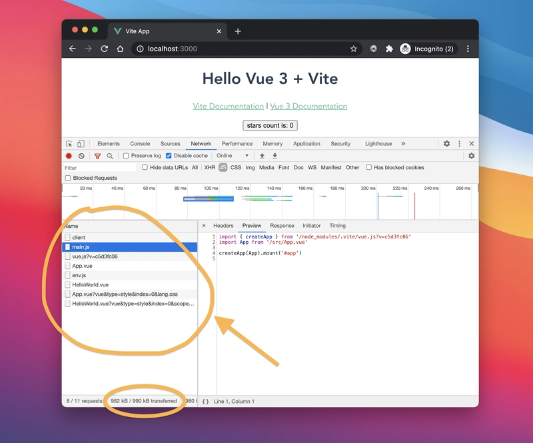Bookmark this page with the star icon
The height and width of the screenshot is (443, 533).
354,49
